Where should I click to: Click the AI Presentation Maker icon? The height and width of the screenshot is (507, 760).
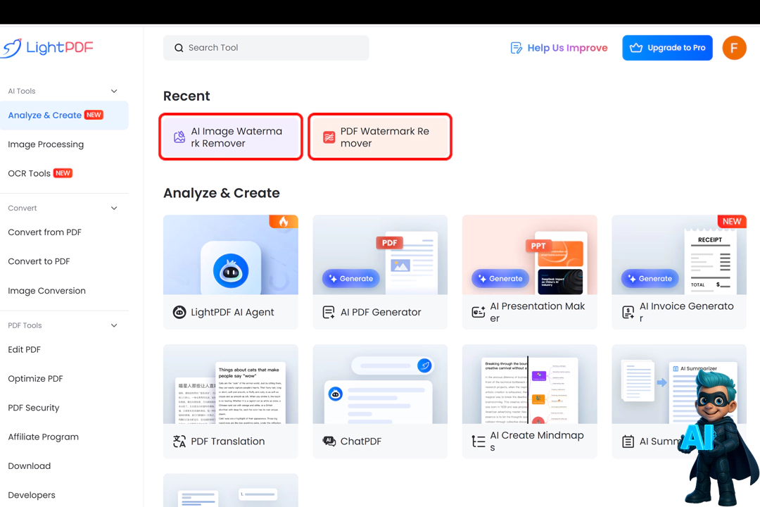[479, 313]
